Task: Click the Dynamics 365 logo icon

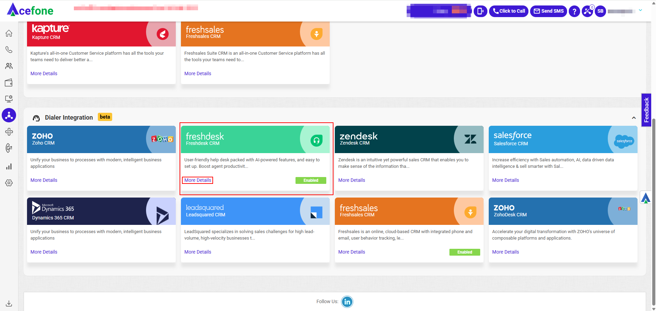Action: click(162, 216)
